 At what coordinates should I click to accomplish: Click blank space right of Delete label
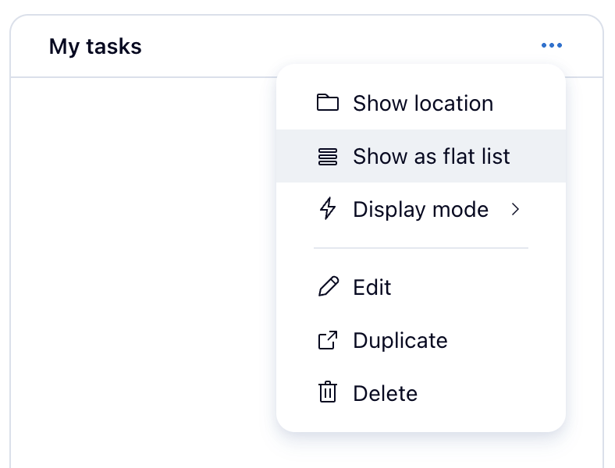pyautogui.click(x=492, y=393)
